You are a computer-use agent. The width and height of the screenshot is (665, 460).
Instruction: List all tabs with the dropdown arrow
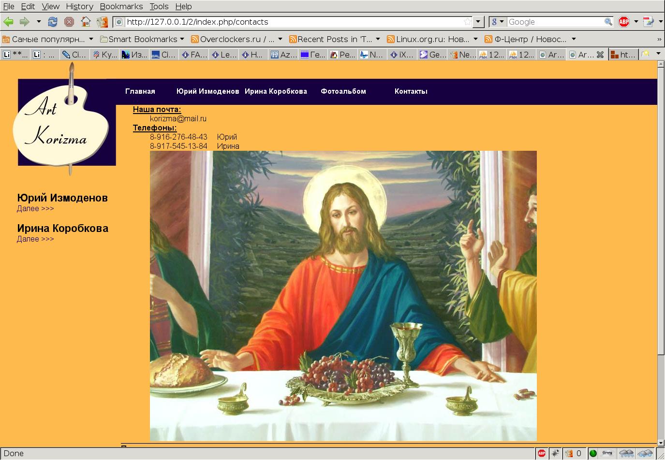(x=658, y=54)
